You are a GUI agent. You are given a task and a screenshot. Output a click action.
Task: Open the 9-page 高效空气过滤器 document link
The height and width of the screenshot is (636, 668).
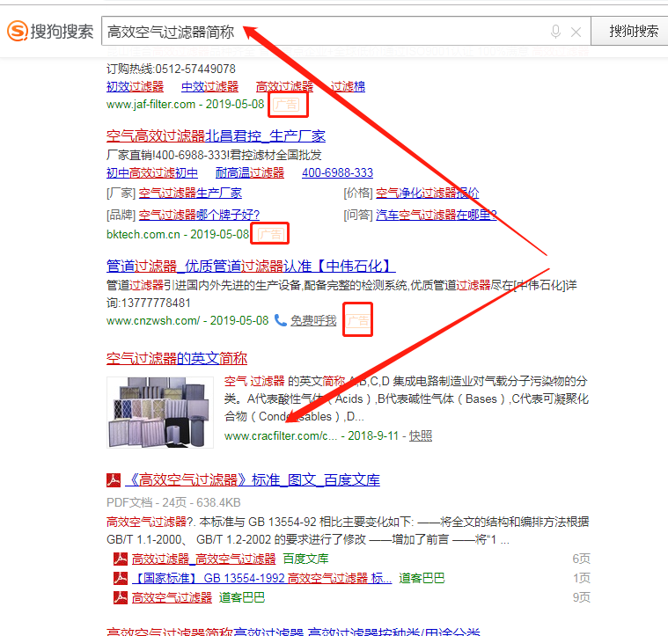[x=172, y=598]
